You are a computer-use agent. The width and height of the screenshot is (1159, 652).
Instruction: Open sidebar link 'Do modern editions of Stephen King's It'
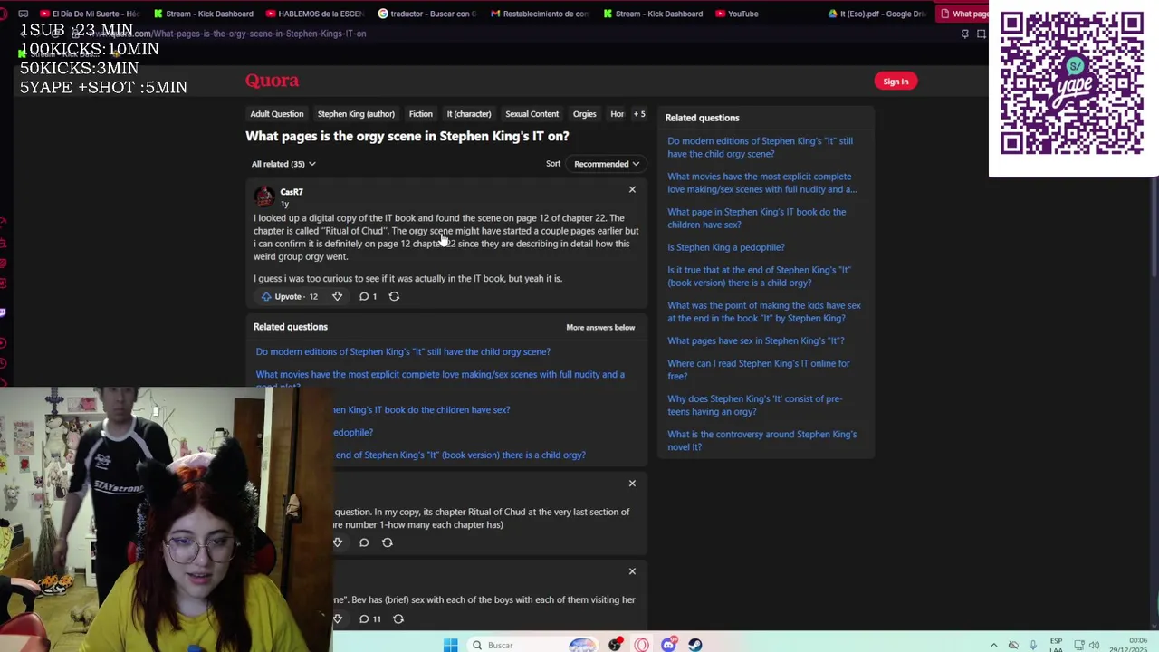[x=760, y=148]
